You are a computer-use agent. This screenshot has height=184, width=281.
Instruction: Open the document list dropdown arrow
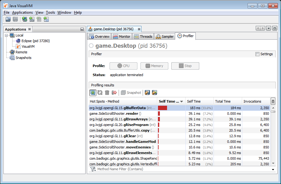(x=269, y=28)
